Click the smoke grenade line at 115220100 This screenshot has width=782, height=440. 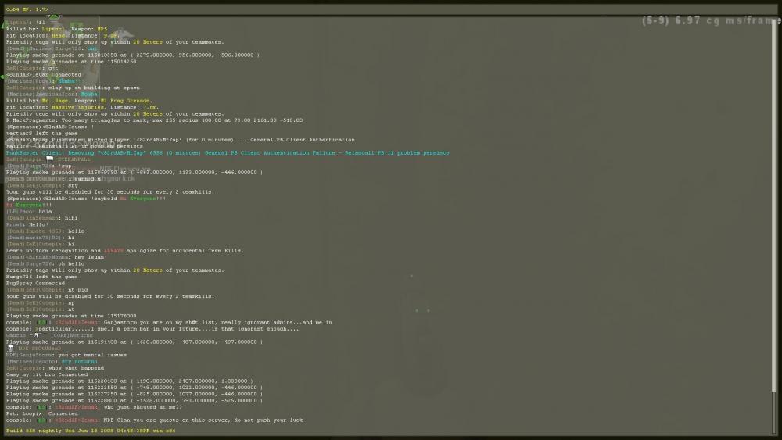(130, 381)
